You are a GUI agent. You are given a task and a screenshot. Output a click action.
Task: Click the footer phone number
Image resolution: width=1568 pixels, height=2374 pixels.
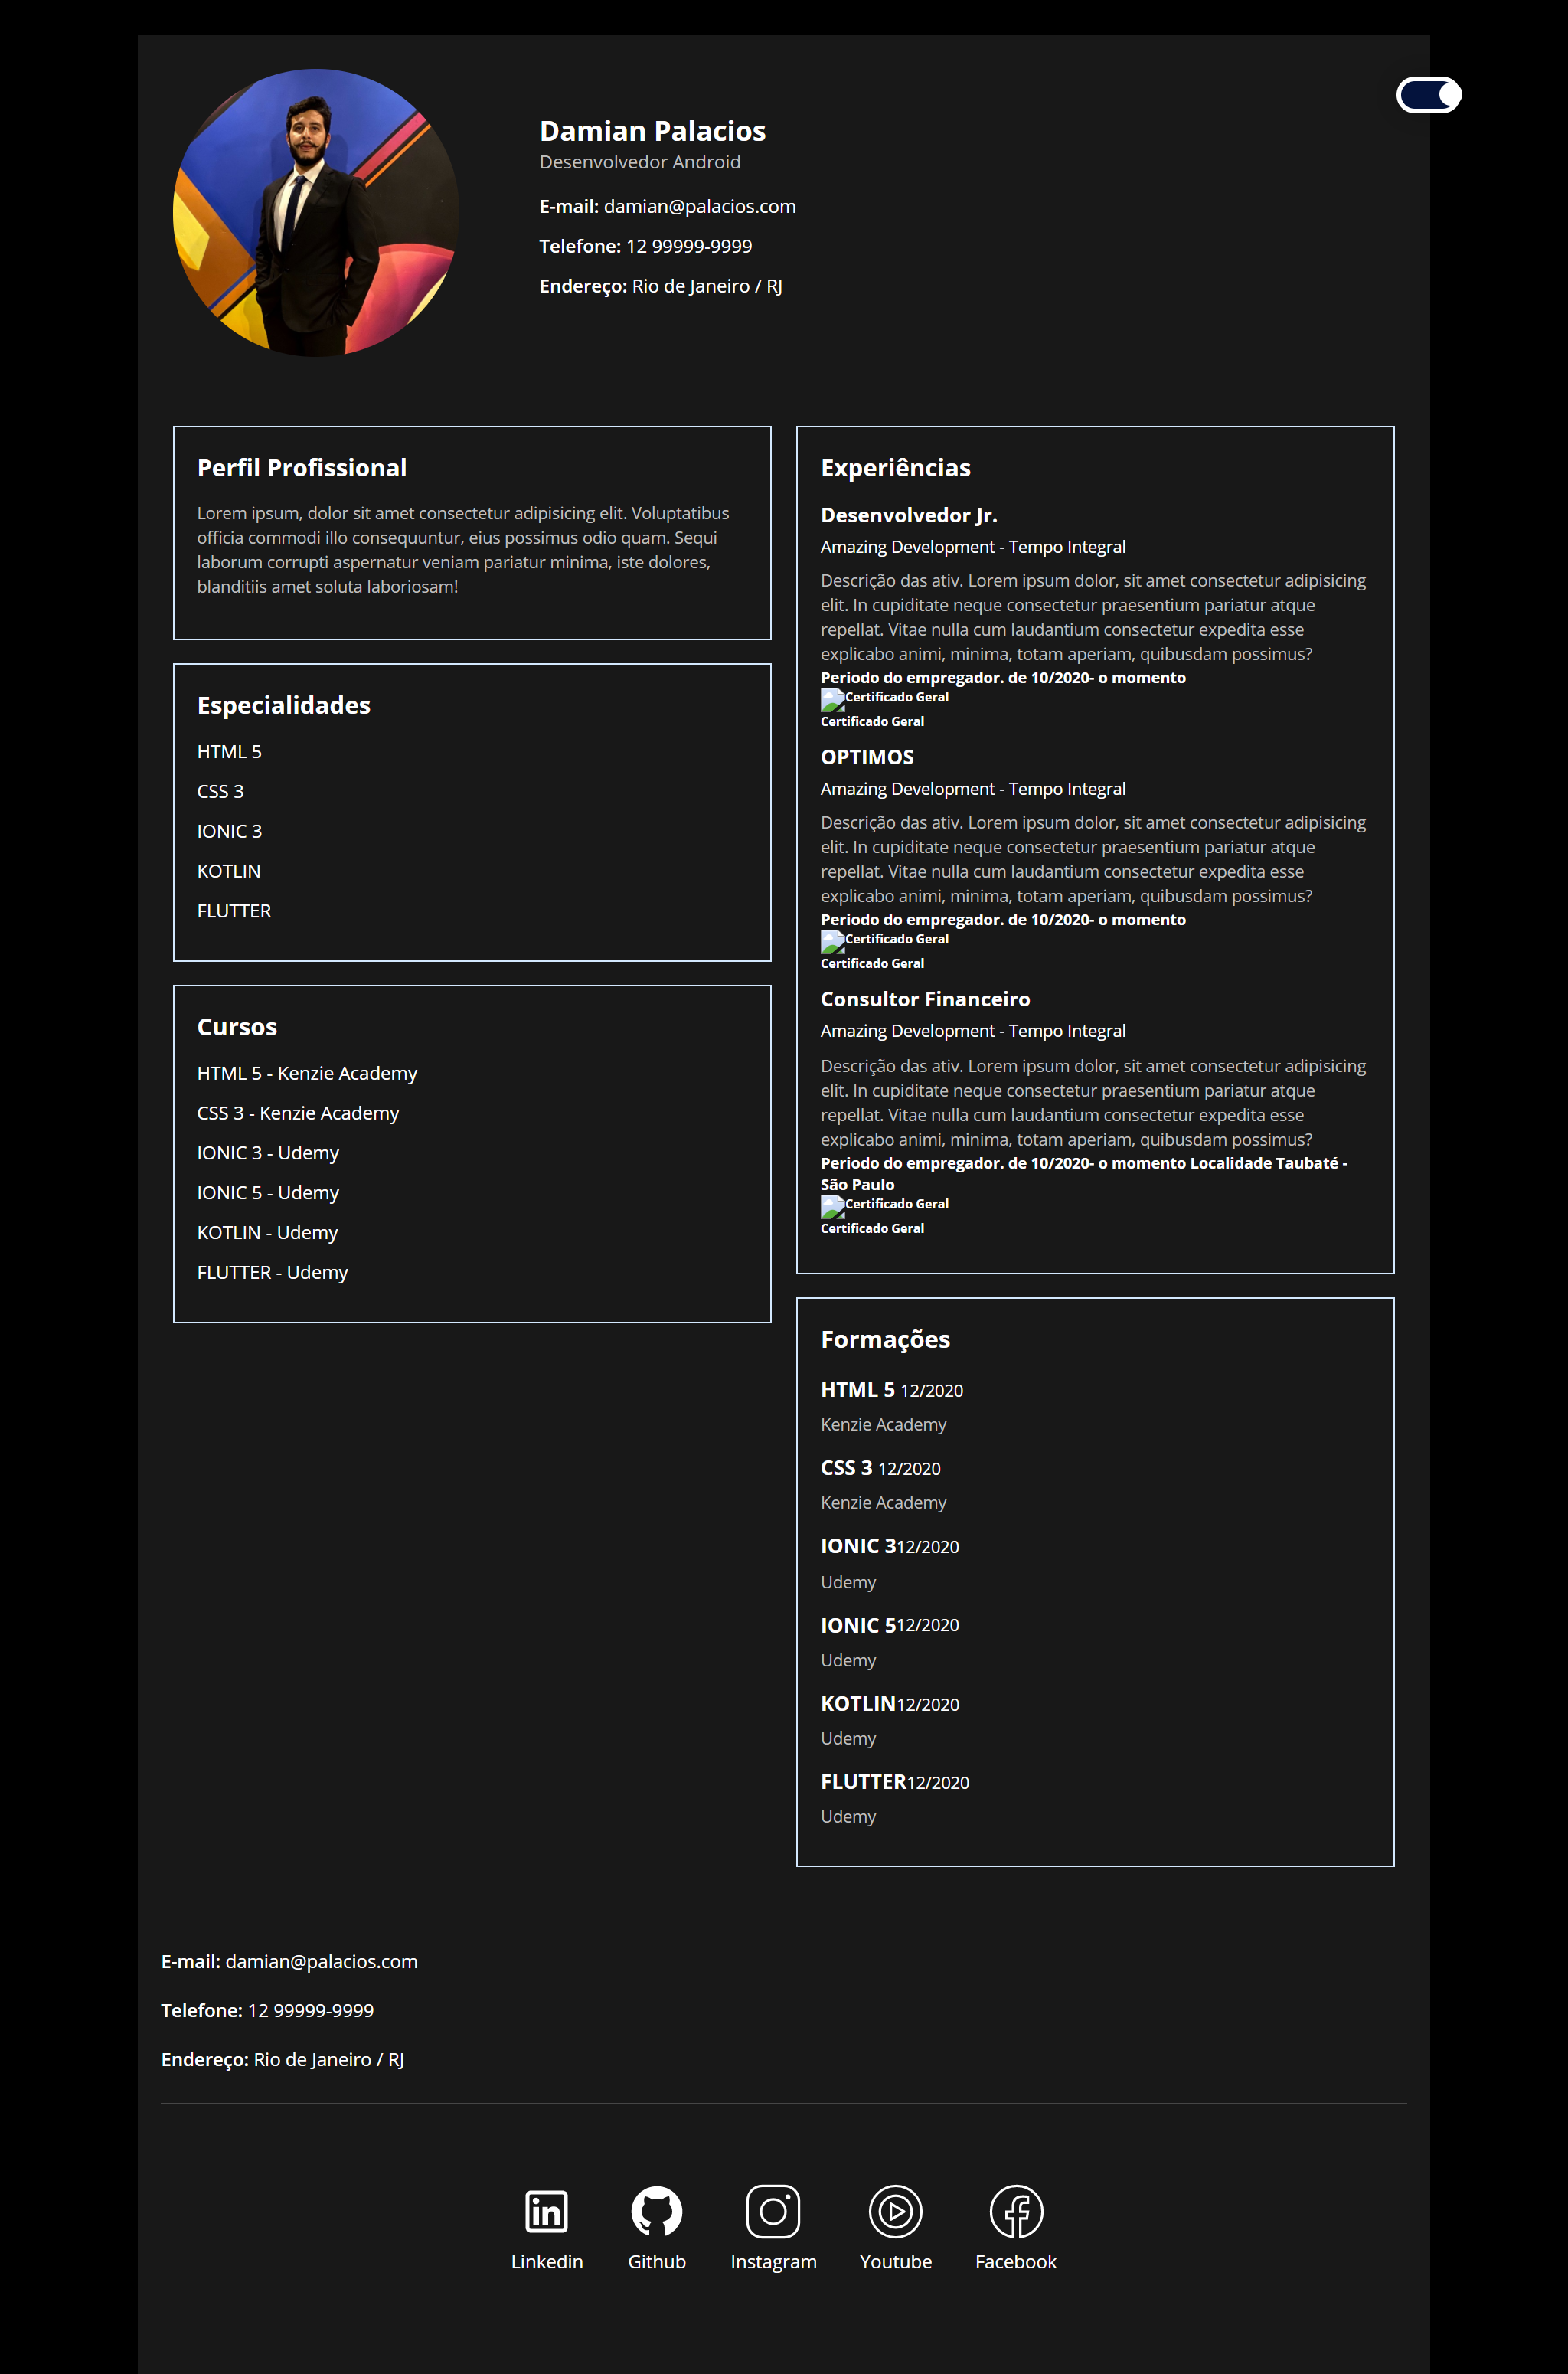310,2010
